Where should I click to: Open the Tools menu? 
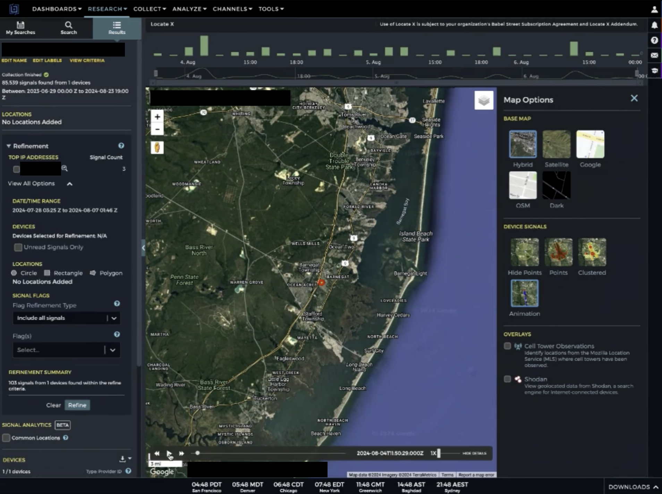pos(271,9)
